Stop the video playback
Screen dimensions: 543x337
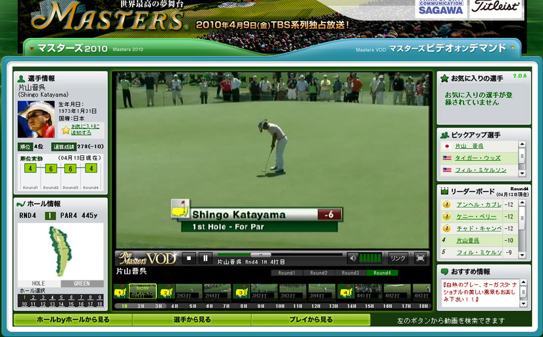(x=189, y=258)
